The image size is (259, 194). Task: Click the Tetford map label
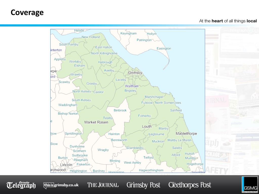coord(148,158)
